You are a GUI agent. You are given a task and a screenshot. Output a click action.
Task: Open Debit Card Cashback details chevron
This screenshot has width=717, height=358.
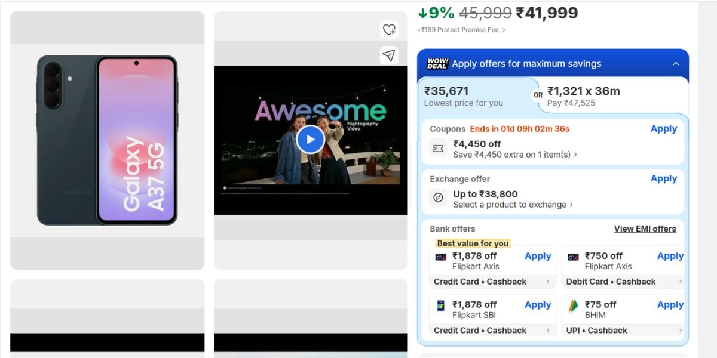(x=680, y=282)
